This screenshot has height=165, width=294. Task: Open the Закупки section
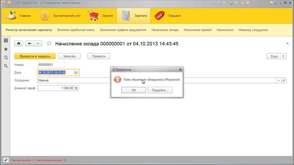[101, 16]
